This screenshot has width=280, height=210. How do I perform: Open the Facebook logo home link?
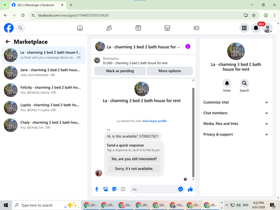pyautogui.click(x=9, y=28)
